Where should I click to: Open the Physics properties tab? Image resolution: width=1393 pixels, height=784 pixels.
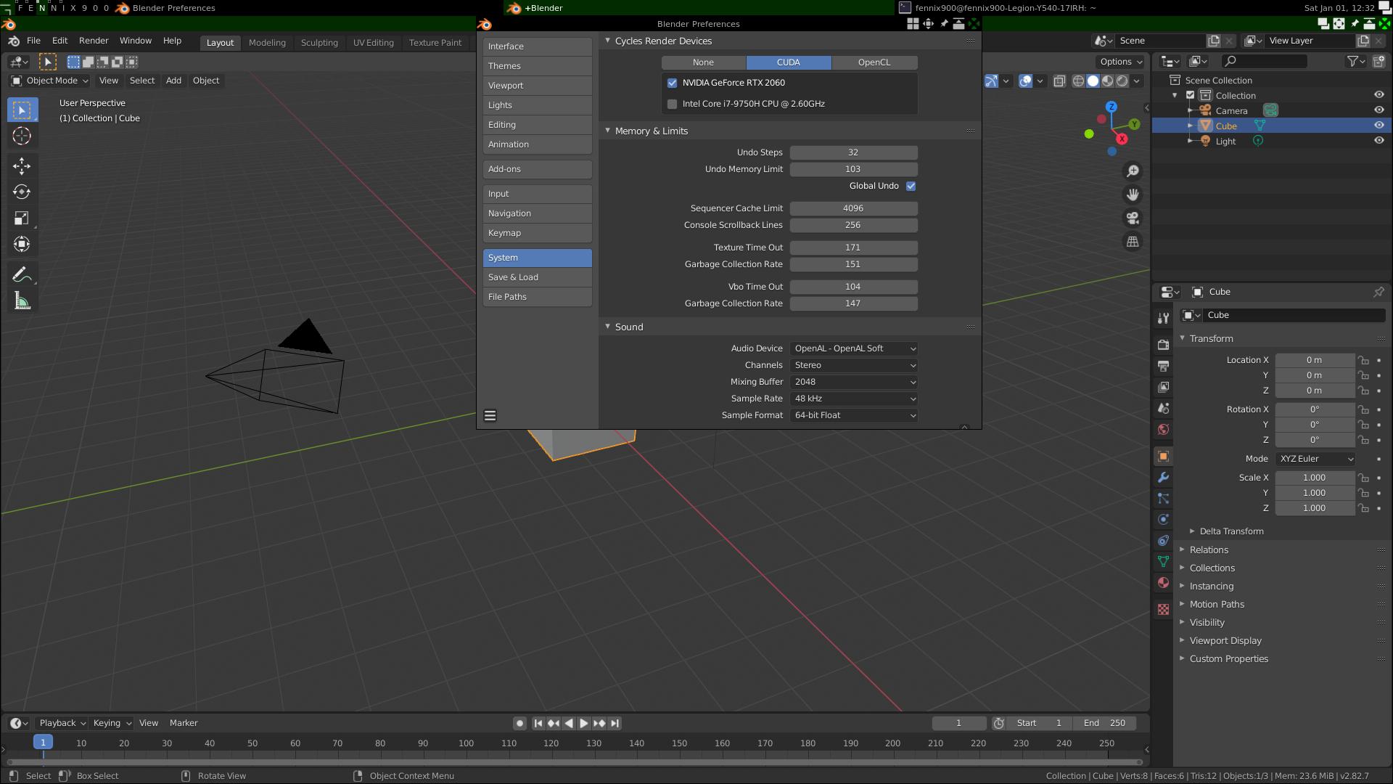point(1163,520)
